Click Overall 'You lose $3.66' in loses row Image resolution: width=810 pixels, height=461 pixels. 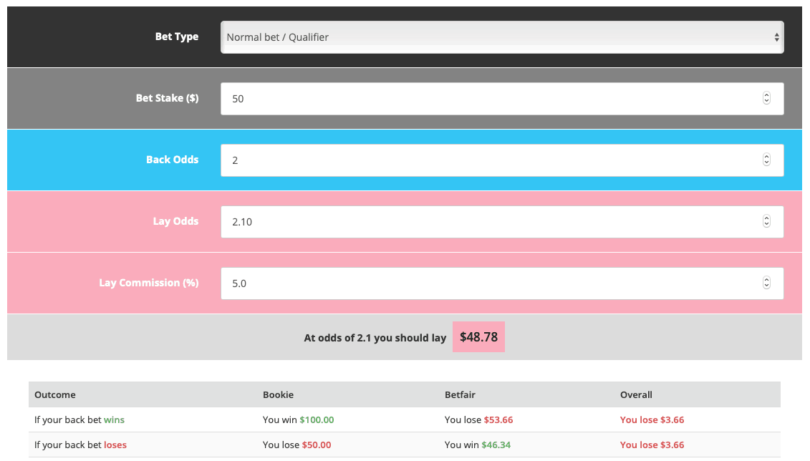point(652,445)
